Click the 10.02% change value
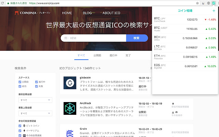 (211, 66)
